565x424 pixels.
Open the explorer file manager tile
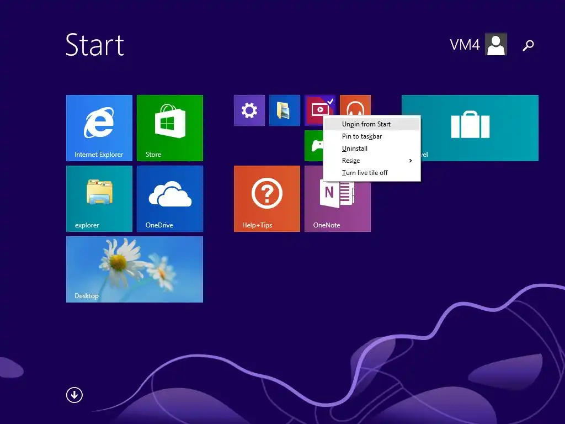pos(99,199)
